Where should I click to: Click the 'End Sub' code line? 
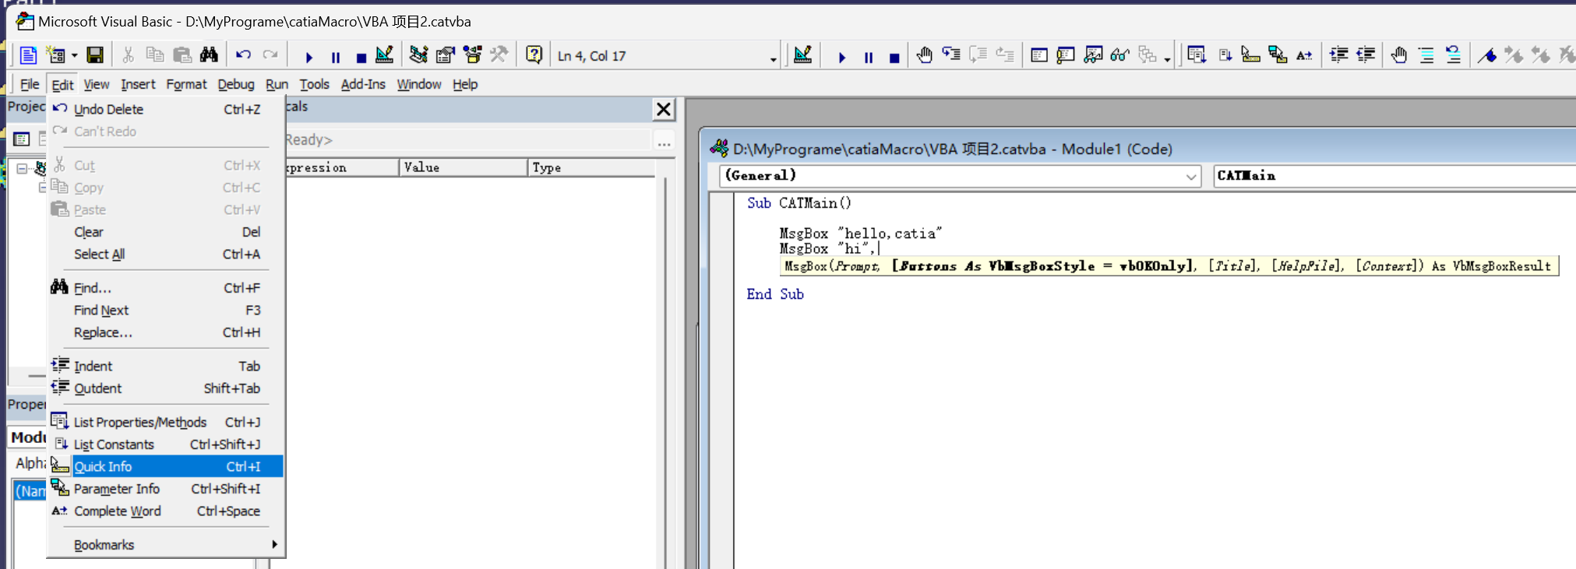click(x=775, y=294)
